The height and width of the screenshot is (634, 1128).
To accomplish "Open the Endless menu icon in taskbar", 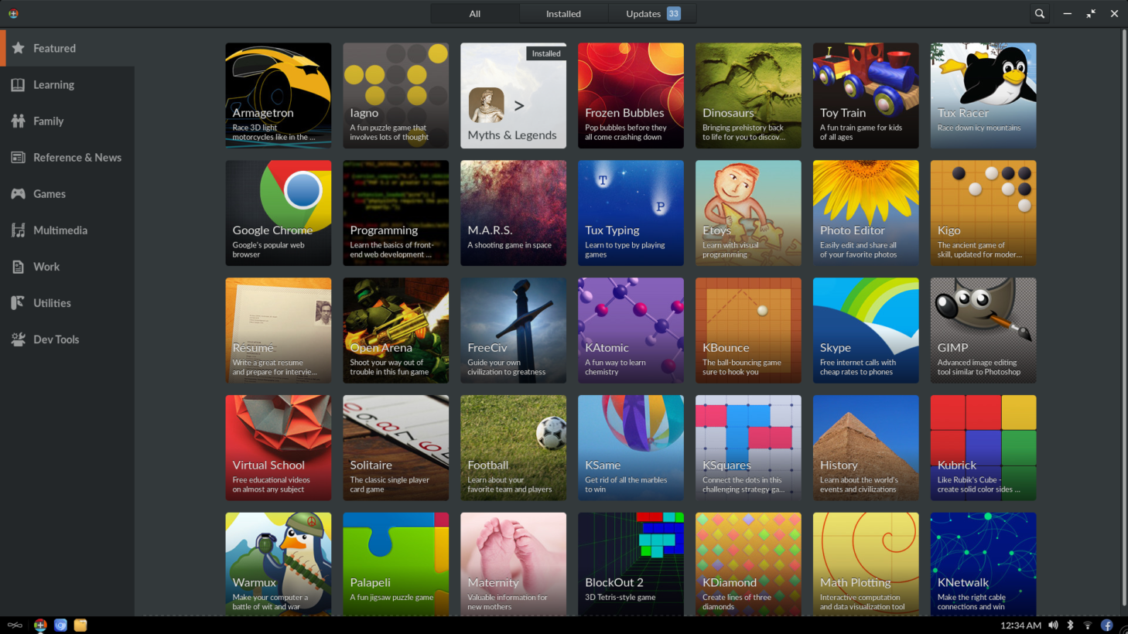I will click(x=15, y=625).
